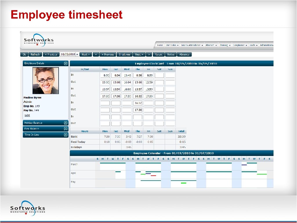Image resolution: width=297 pixels, height=223 pixels.
Task: Expand the Flexi Balance section
Action: pos(66,129)
